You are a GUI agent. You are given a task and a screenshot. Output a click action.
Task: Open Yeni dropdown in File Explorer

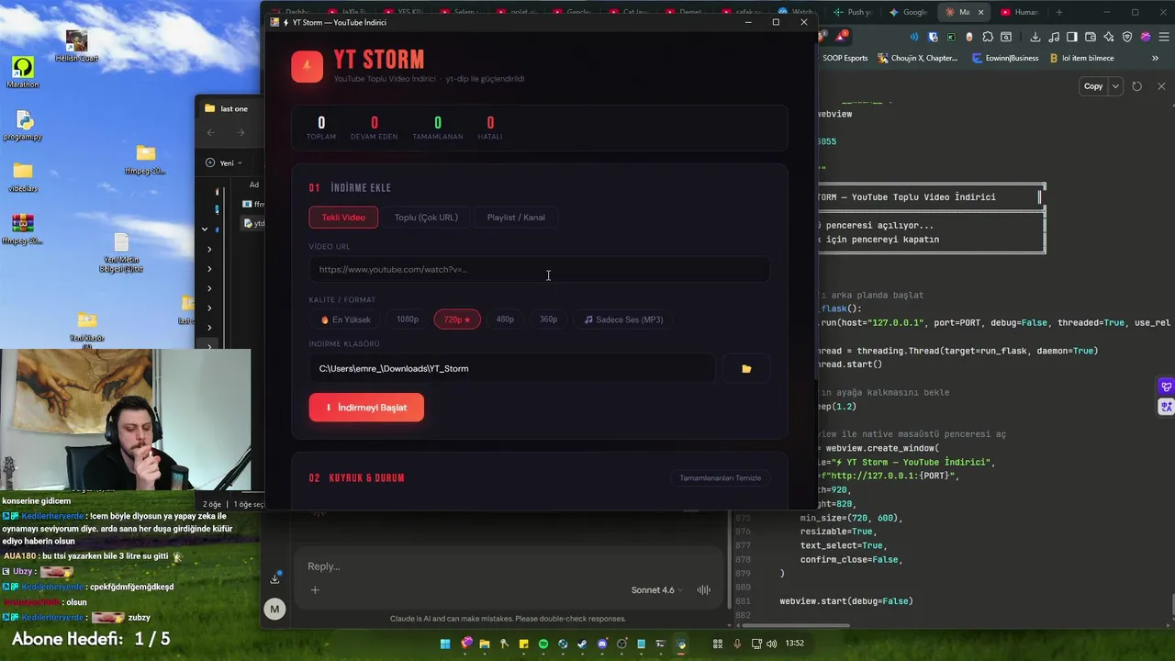(224, 162)
